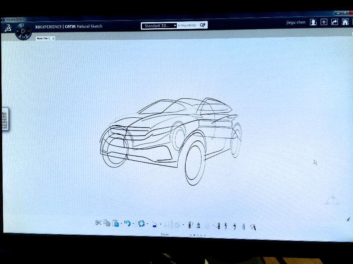Click the Cut scissors icon
Screen dimensions: 353x264
[98, 223]
